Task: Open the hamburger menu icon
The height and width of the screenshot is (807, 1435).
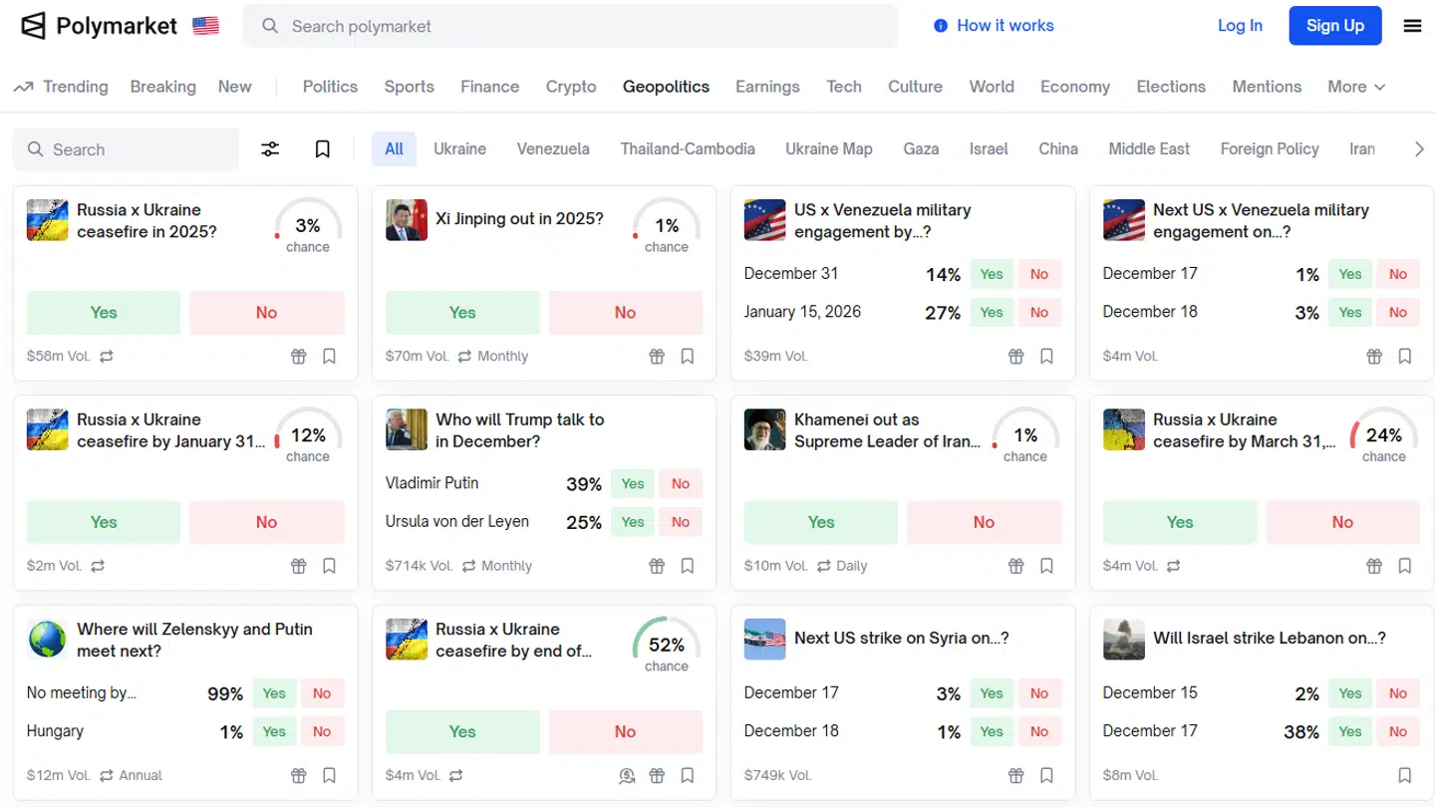Action: (x=1412, y=26)
